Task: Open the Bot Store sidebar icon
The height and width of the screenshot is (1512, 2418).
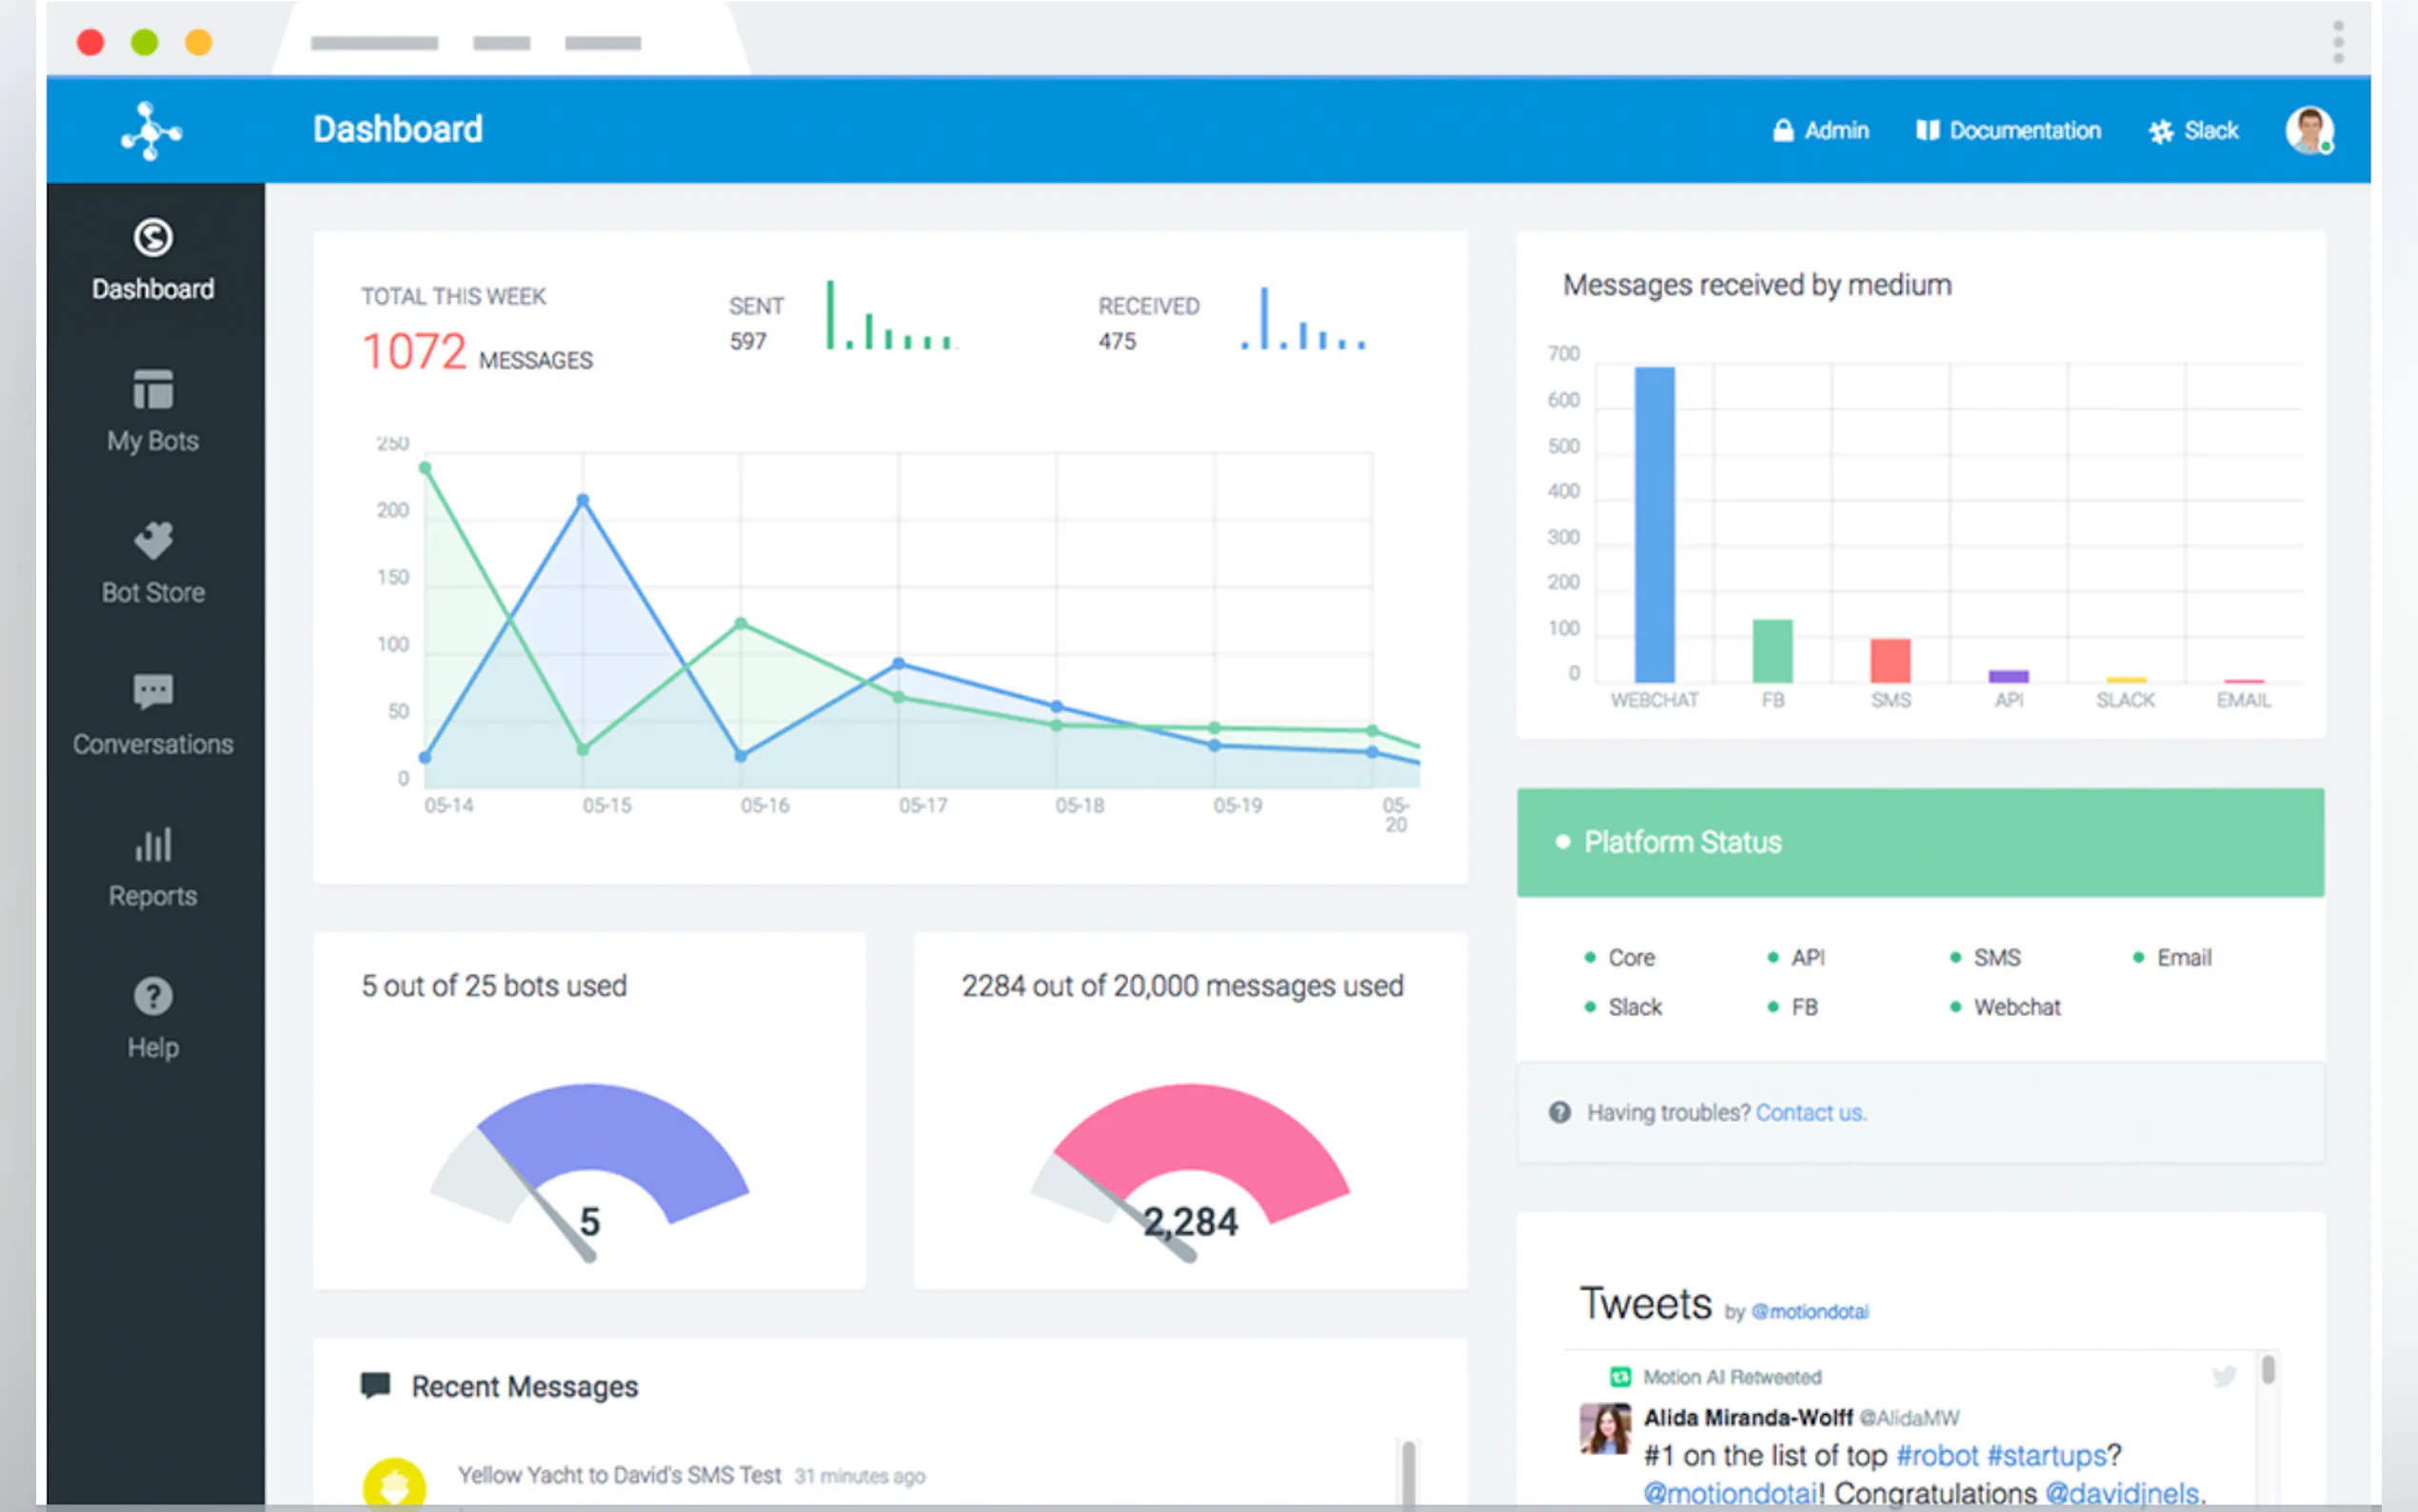Action: (153, 541)
